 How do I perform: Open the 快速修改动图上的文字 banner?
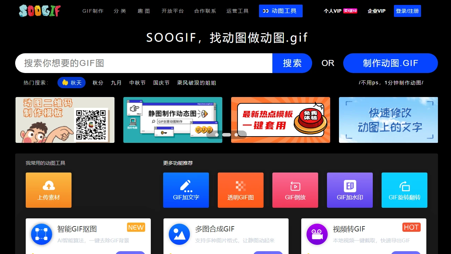(x=388, y=120)
